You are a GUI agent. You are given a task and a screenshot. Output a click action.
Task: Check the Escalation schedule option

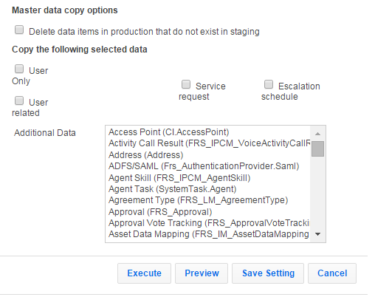click(x=269, y=84)
